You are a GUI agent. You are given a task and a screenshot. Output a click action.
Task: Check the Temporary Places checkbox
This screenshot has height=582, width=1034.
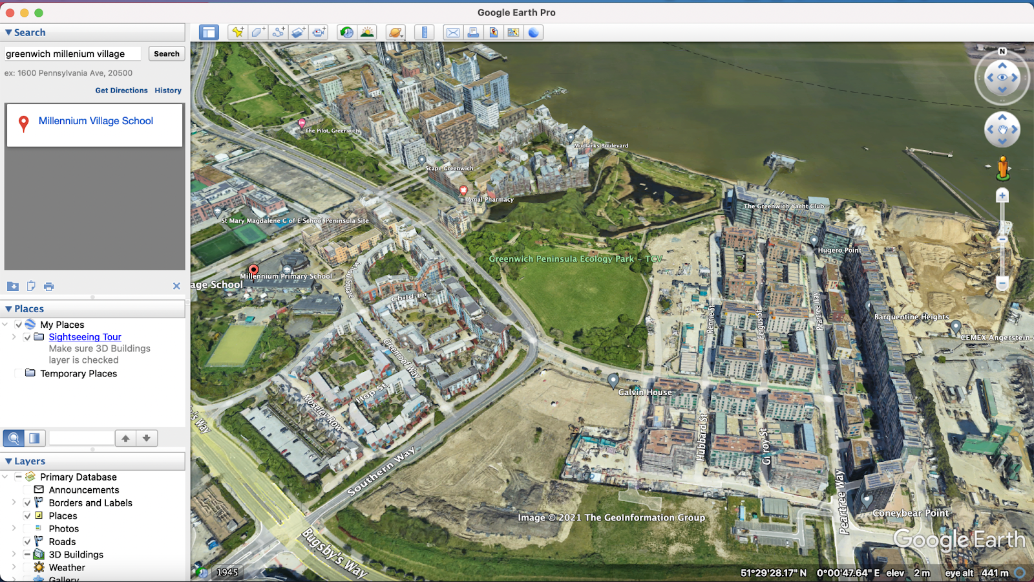click(19, 373)
